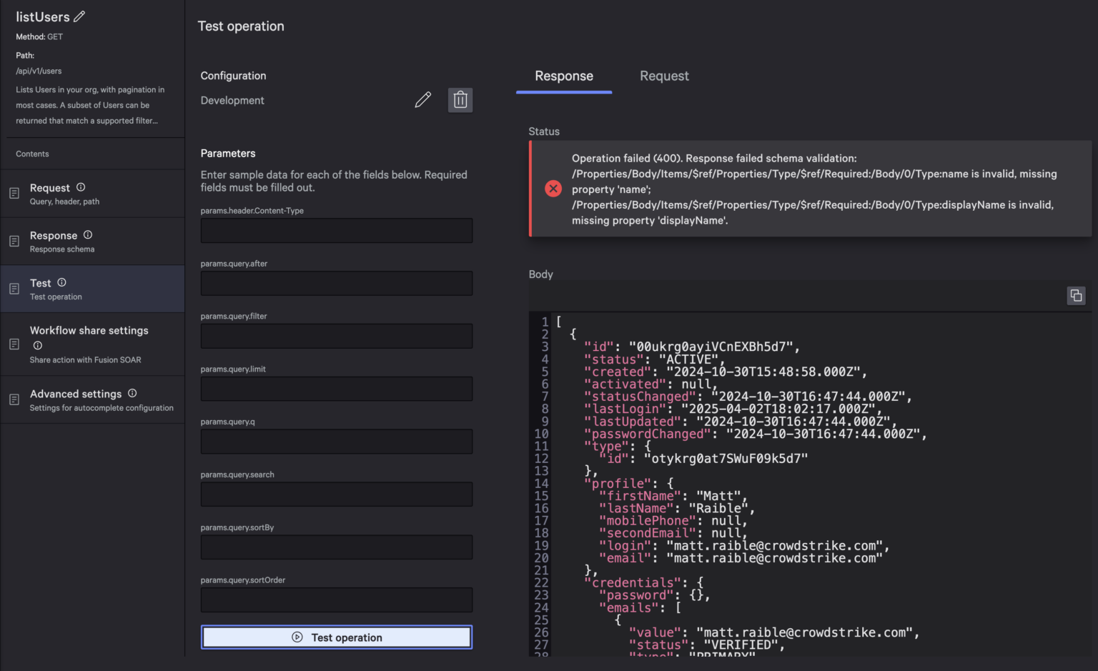Select the Response tab
The image size is (1098, 671).
[563, 76]
